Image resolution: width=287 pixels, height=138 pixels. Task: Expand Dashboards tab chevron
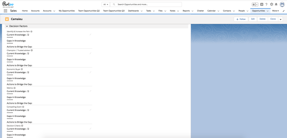click(x=142, y=11)
